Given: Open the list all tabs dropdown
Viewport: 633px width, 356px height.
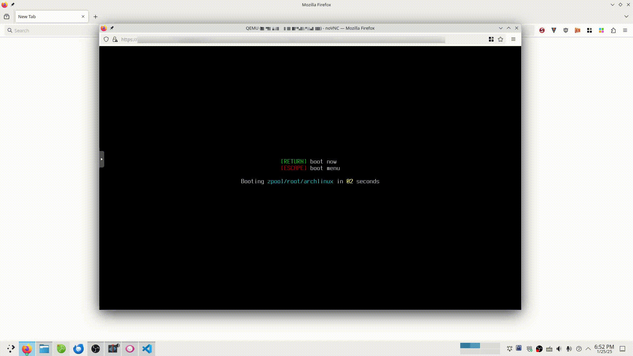Looking at the screenshot, I should click(x=626, y=16).
